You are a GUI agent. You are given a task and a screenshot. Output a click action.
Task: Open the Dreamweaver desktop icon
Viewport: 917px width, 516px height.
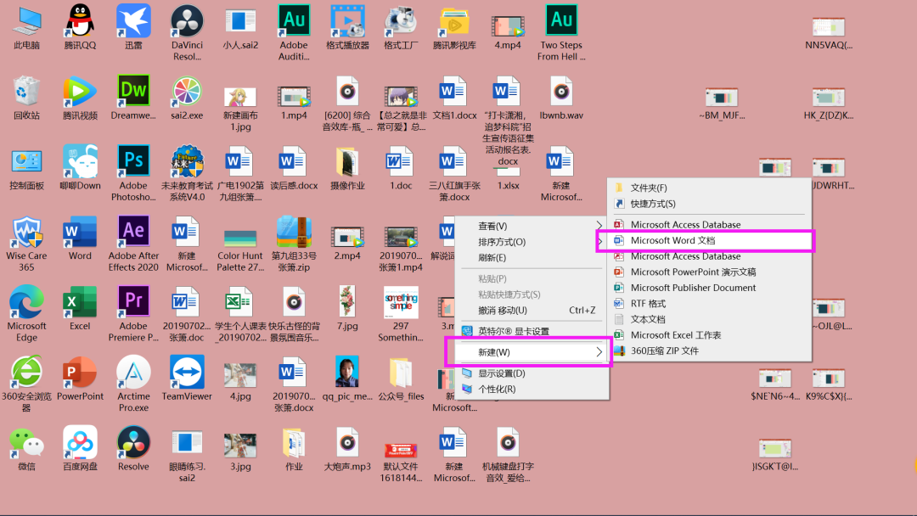click(133, 91)
